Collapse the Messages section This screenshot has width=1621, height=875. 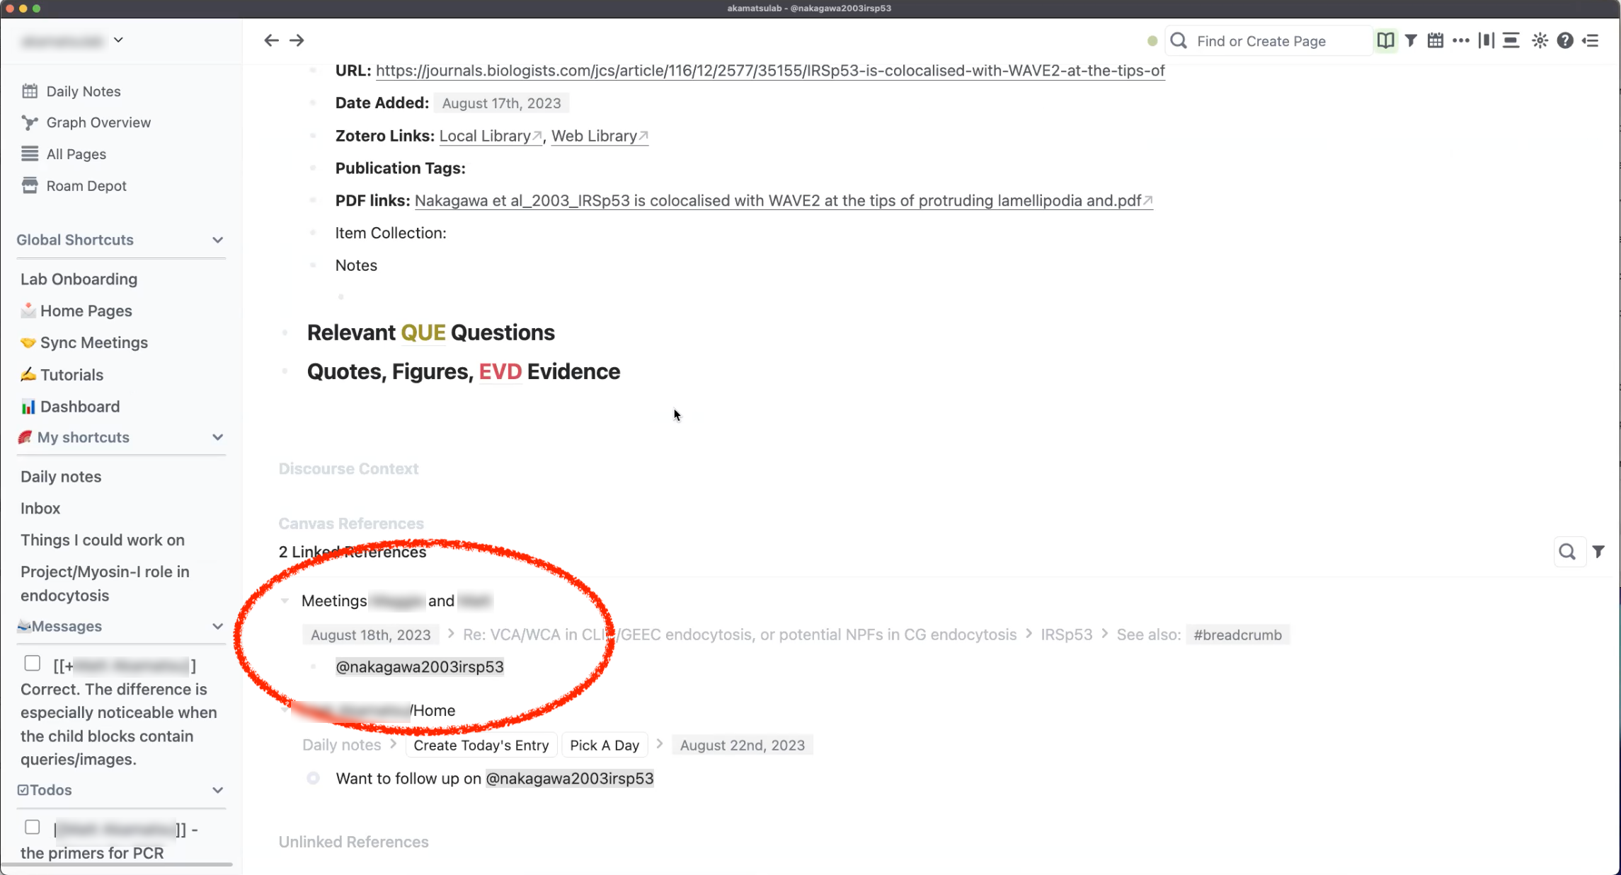pyautogui.click(x=218, y=626)
